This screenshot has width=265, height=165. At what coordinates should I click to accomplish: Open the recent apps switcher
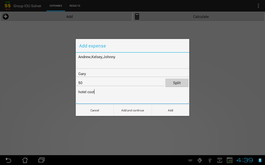click(x=41, y=160)
